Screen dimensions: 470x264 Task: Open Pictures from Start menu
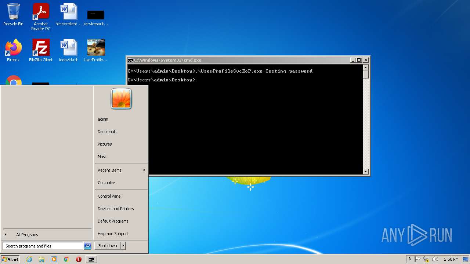[105, 144]
